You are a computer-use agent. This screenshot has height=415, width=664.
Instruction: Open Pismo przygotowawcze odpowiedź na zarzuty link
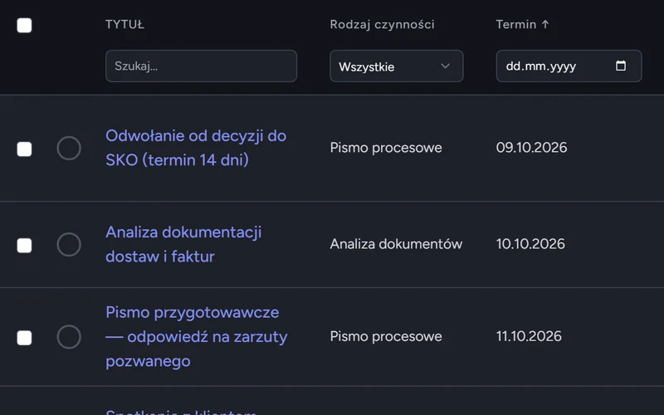197,337
